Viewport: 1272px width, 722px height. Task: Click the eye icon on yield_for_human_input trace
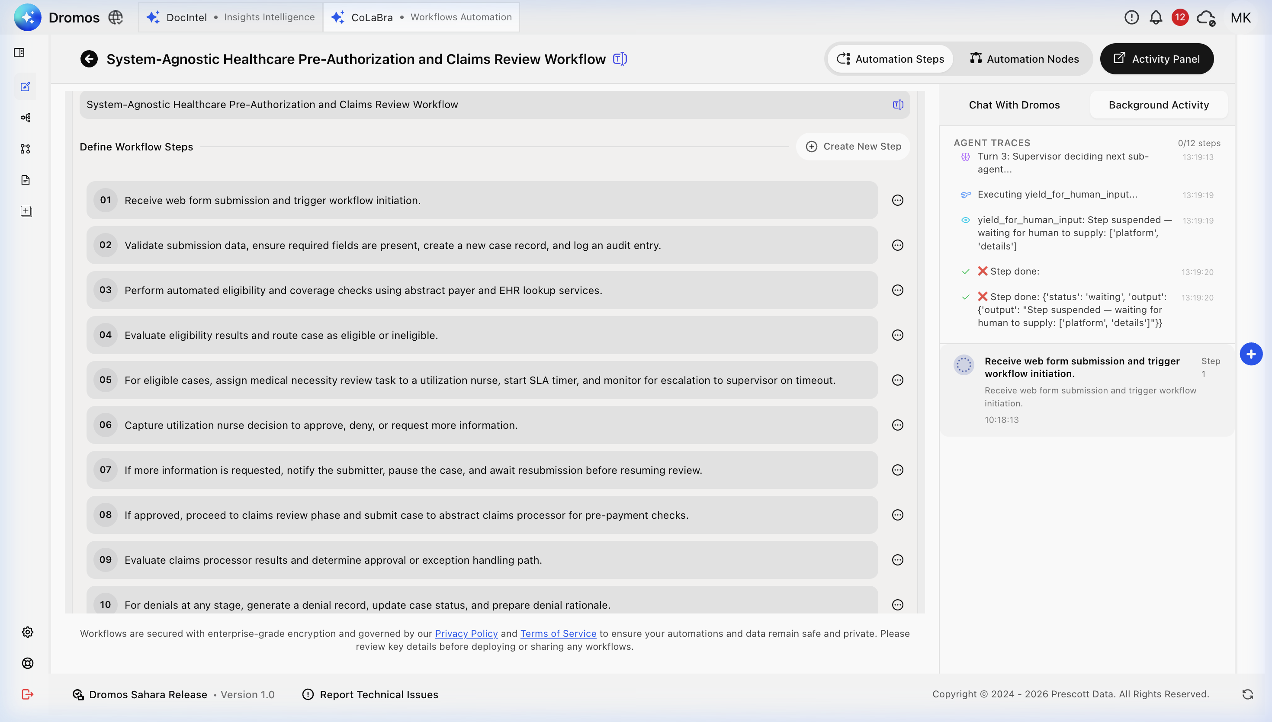965,220
